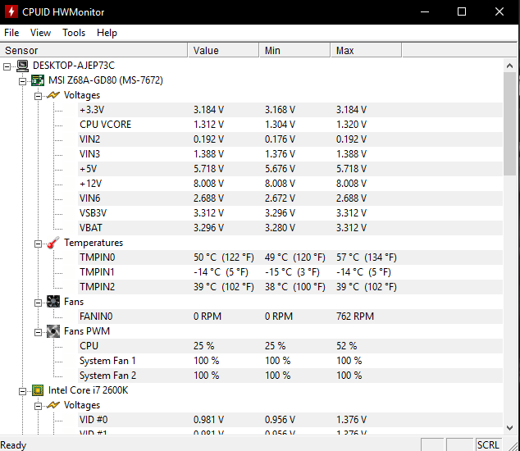Collapse the Temperatures group

[x=38, y=244]
